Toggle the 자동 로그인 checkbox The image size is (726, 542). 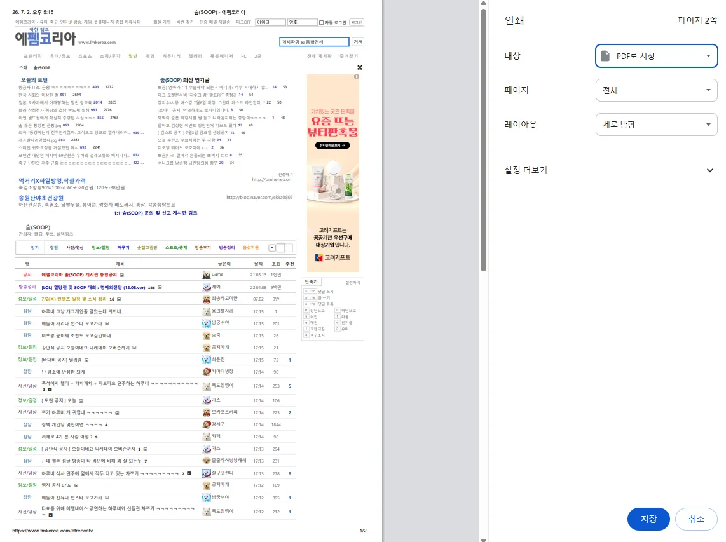tap(321, 22)
